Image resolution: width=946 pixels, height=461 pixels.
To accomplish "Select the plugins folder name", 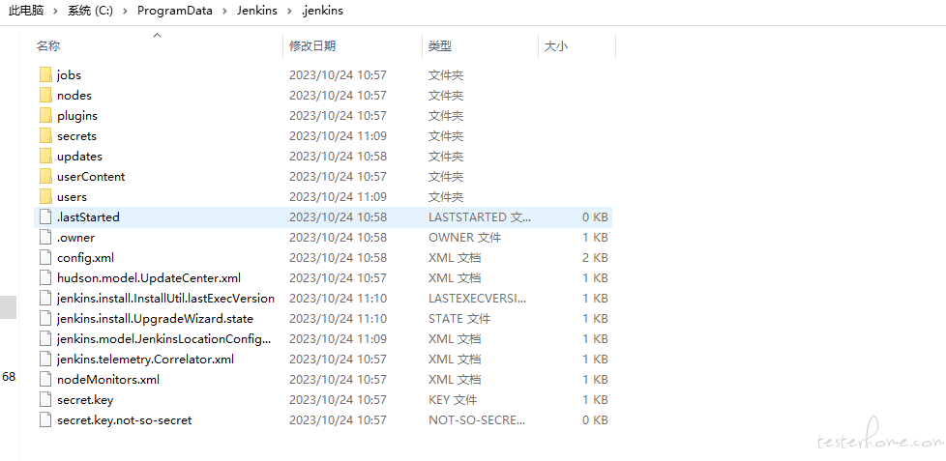I will tap(77, 116).
